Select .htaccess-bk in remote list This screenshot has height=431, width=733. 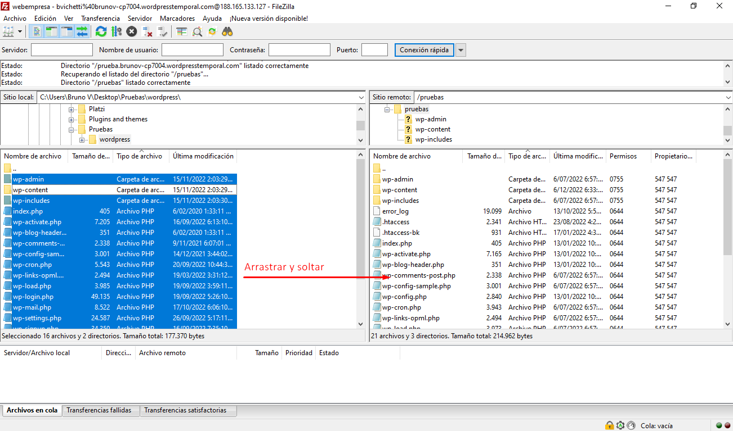tap(400, 233)
